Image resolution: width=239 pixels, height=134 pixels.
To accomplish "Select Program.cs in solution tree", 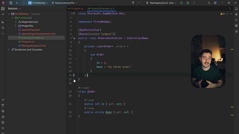I will [x=28, y=42].
